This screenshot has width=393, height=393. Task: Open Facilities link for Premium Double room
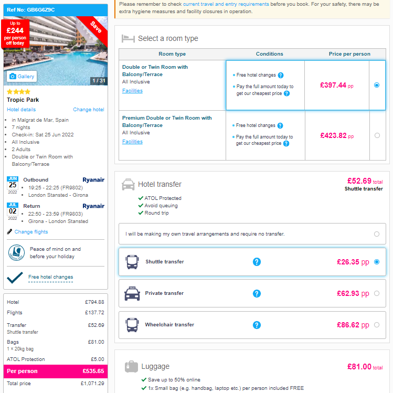pyautogui.click(x=132, y=142)
